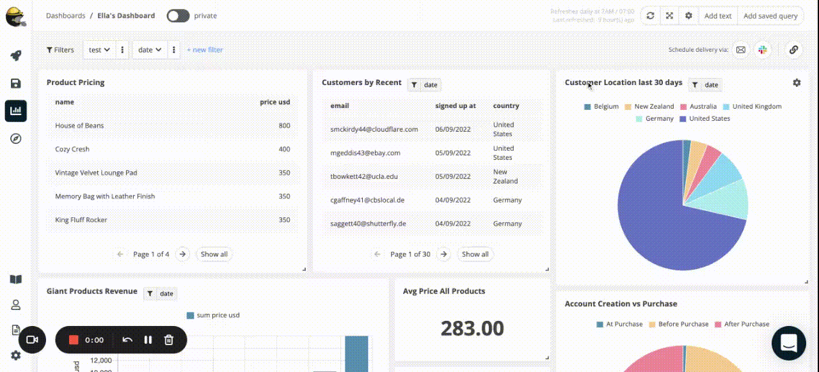Viewport: 819px width, 372px height.
Task: Show all rows in Customers by Recent
Action: click(x=475, y=254)
